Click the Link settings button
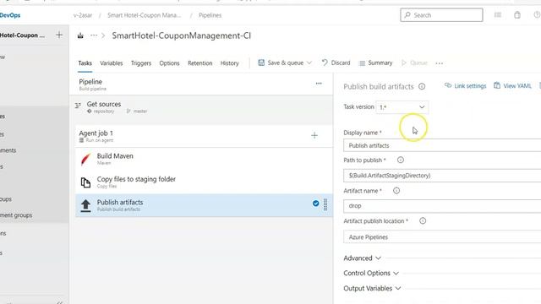 466,86
